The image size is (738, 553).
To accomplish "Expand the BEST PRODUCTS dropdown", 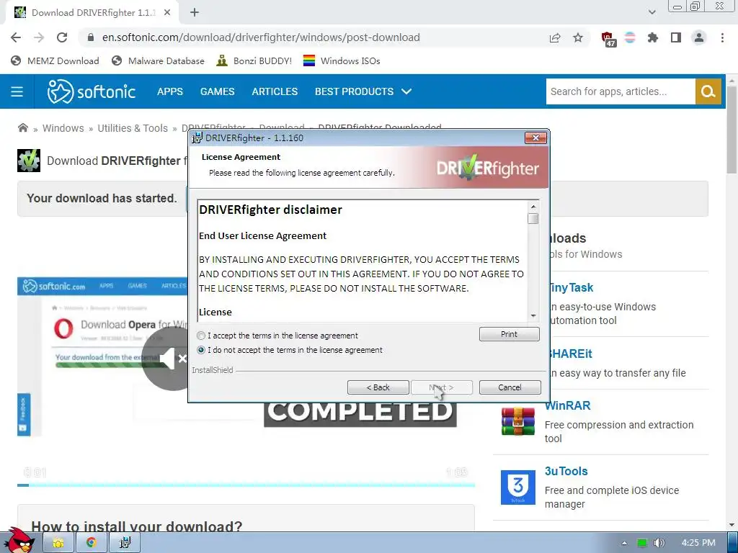I will pos(363,91).
